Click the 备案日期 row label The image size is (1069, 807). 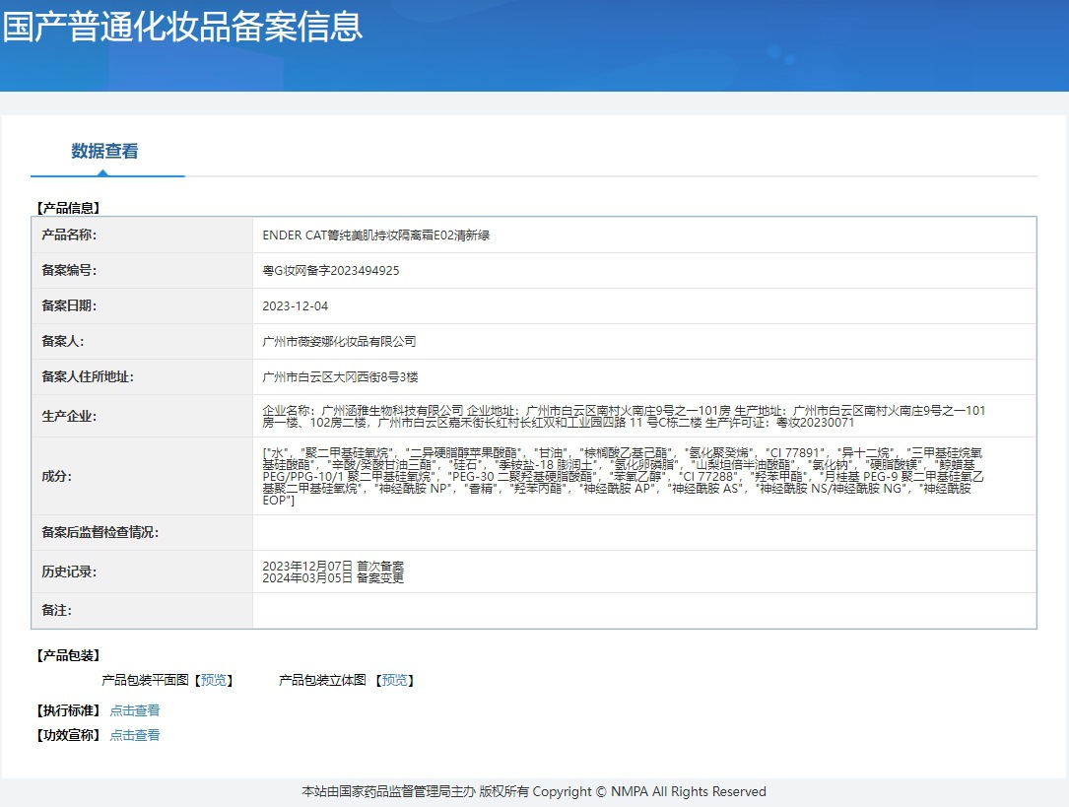click(x=69, y=306)
